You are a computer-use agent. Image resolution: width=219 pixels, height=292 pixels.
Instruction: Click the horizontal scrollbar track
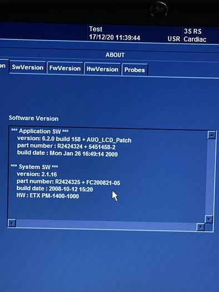pos(106,225)
